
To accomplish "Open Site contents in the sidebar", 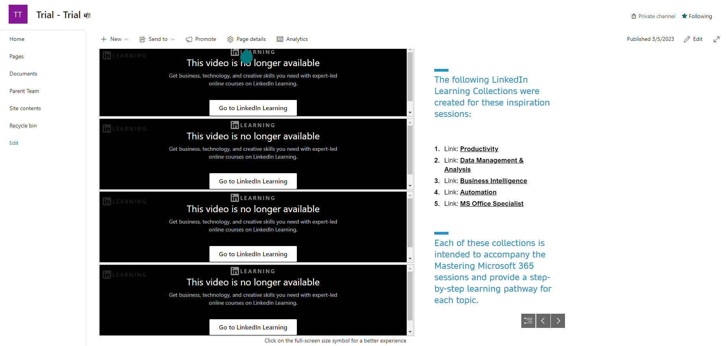I will coord(25,108).
